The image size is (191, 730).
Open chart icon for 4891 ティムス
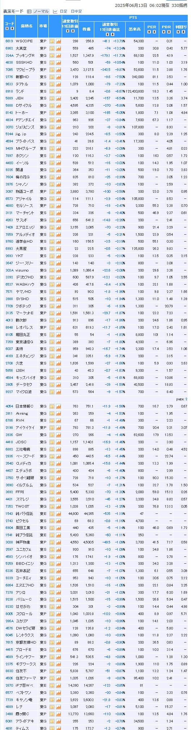pyautogui.click(x=58, y=728)
